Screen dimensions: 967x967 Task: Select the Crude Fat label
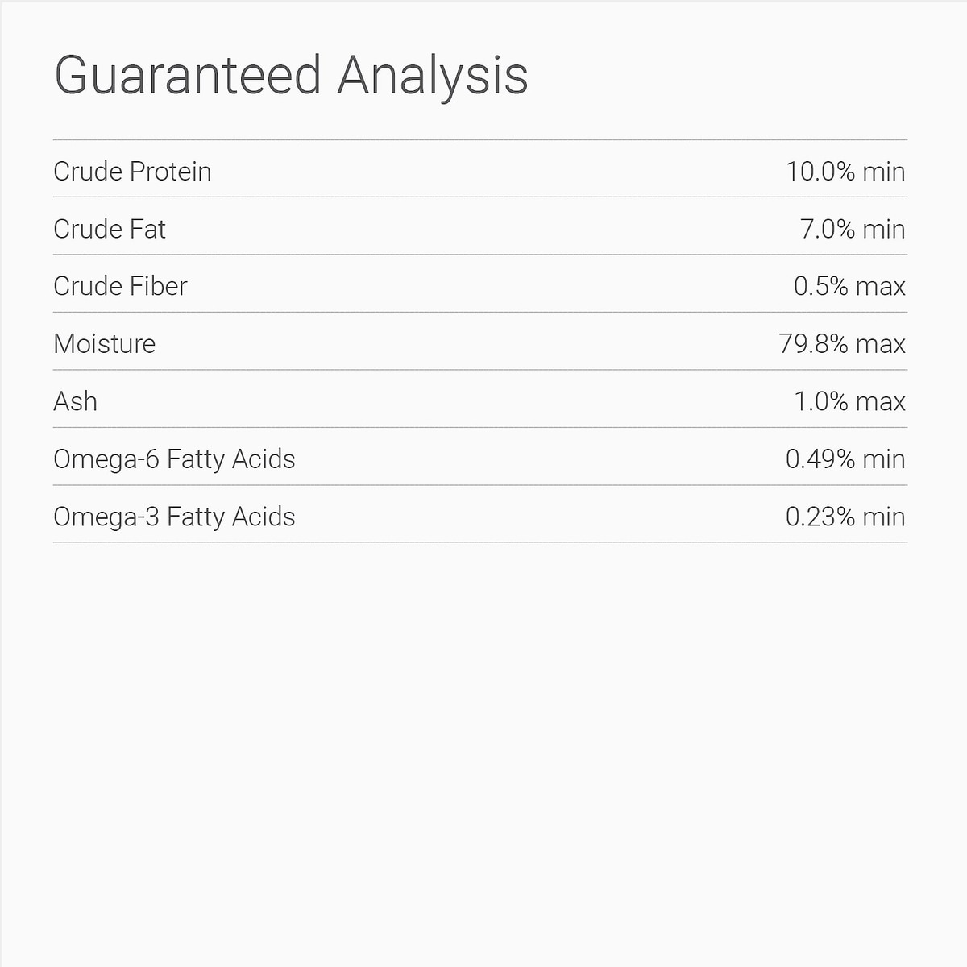click(x=110, y=229)
